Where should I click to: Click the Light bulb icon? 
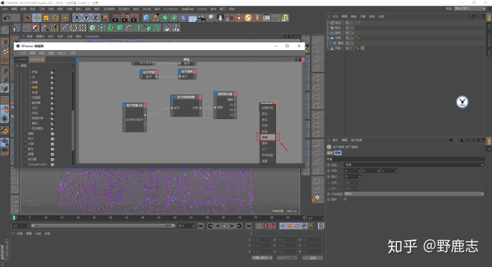point(211,18)
